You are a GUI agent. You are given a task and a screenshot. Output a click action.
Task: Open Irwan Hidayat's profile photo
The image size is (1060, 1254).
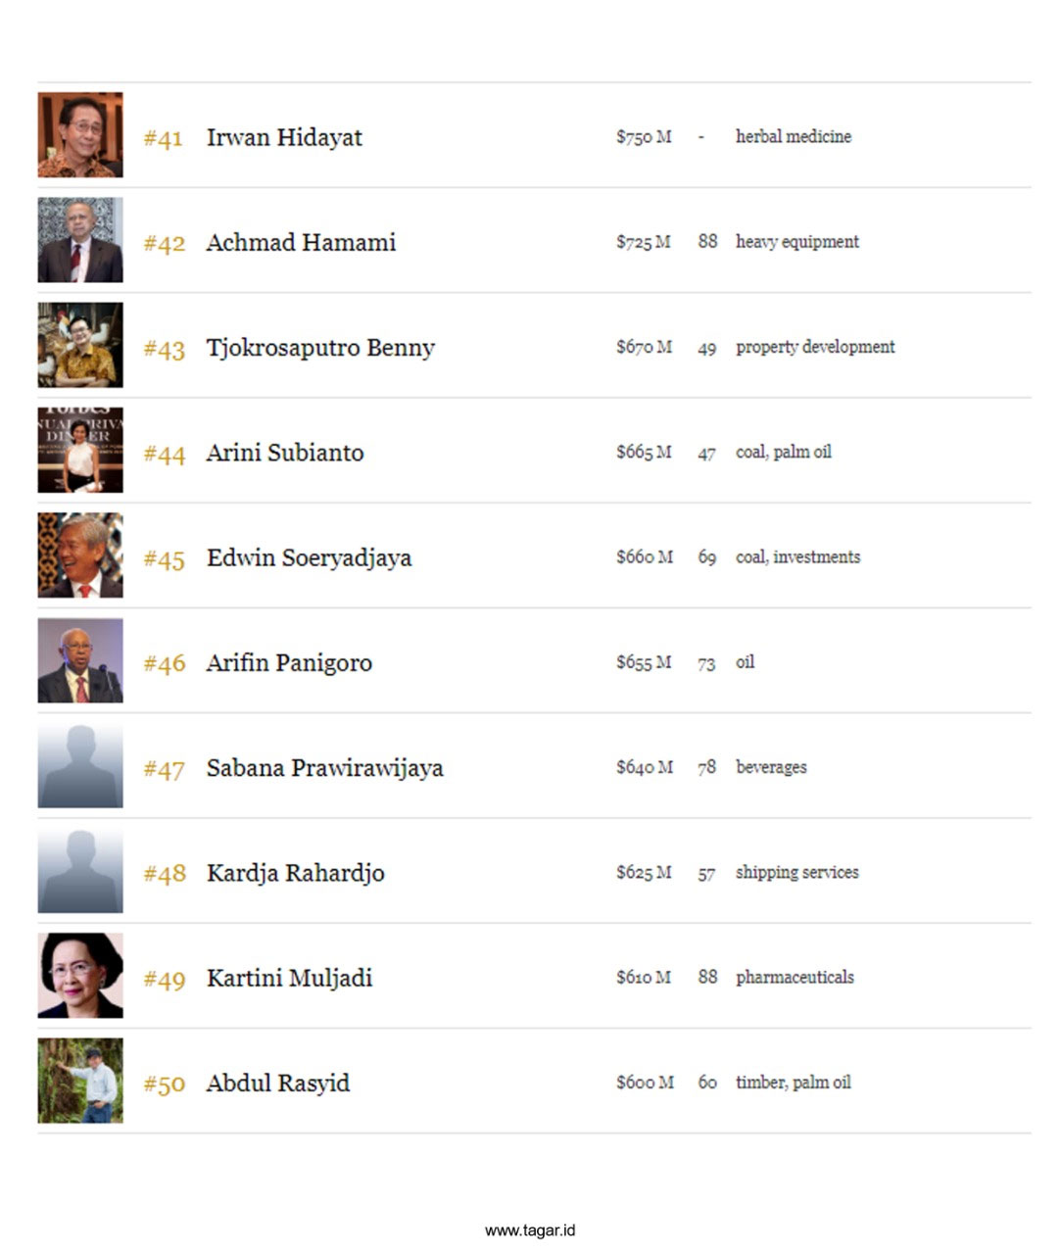pos(80,135)
